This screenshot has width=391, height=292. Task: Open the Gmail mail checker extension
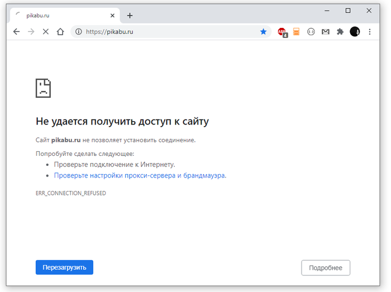coord(326,32)
